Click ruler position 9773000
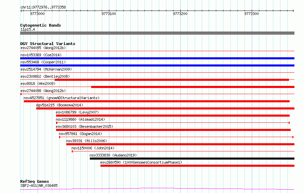This screenshot has width=304, height=193. [x=37, y=14]
